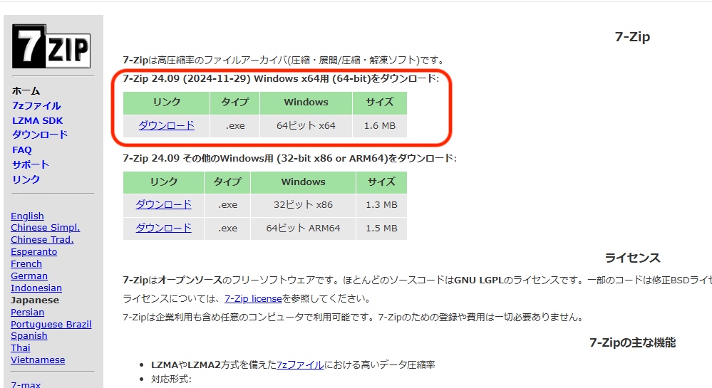Click the 64ビット x64 table cell

(306, 126)
